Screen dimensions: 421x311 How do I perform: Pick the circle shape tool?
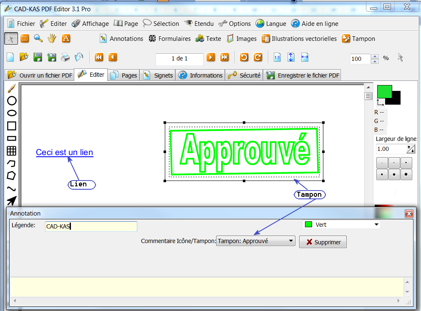click(x=12, y=100)
